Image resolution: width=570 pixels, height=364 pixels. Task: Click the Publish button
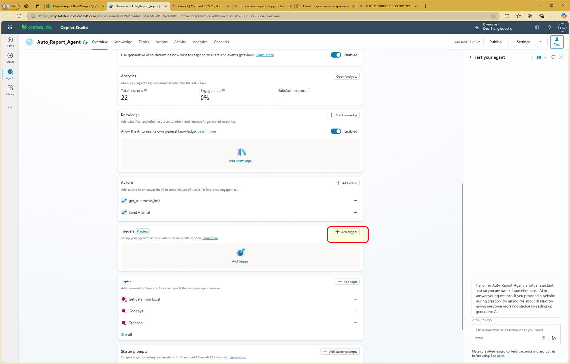(x=495, y=42)
